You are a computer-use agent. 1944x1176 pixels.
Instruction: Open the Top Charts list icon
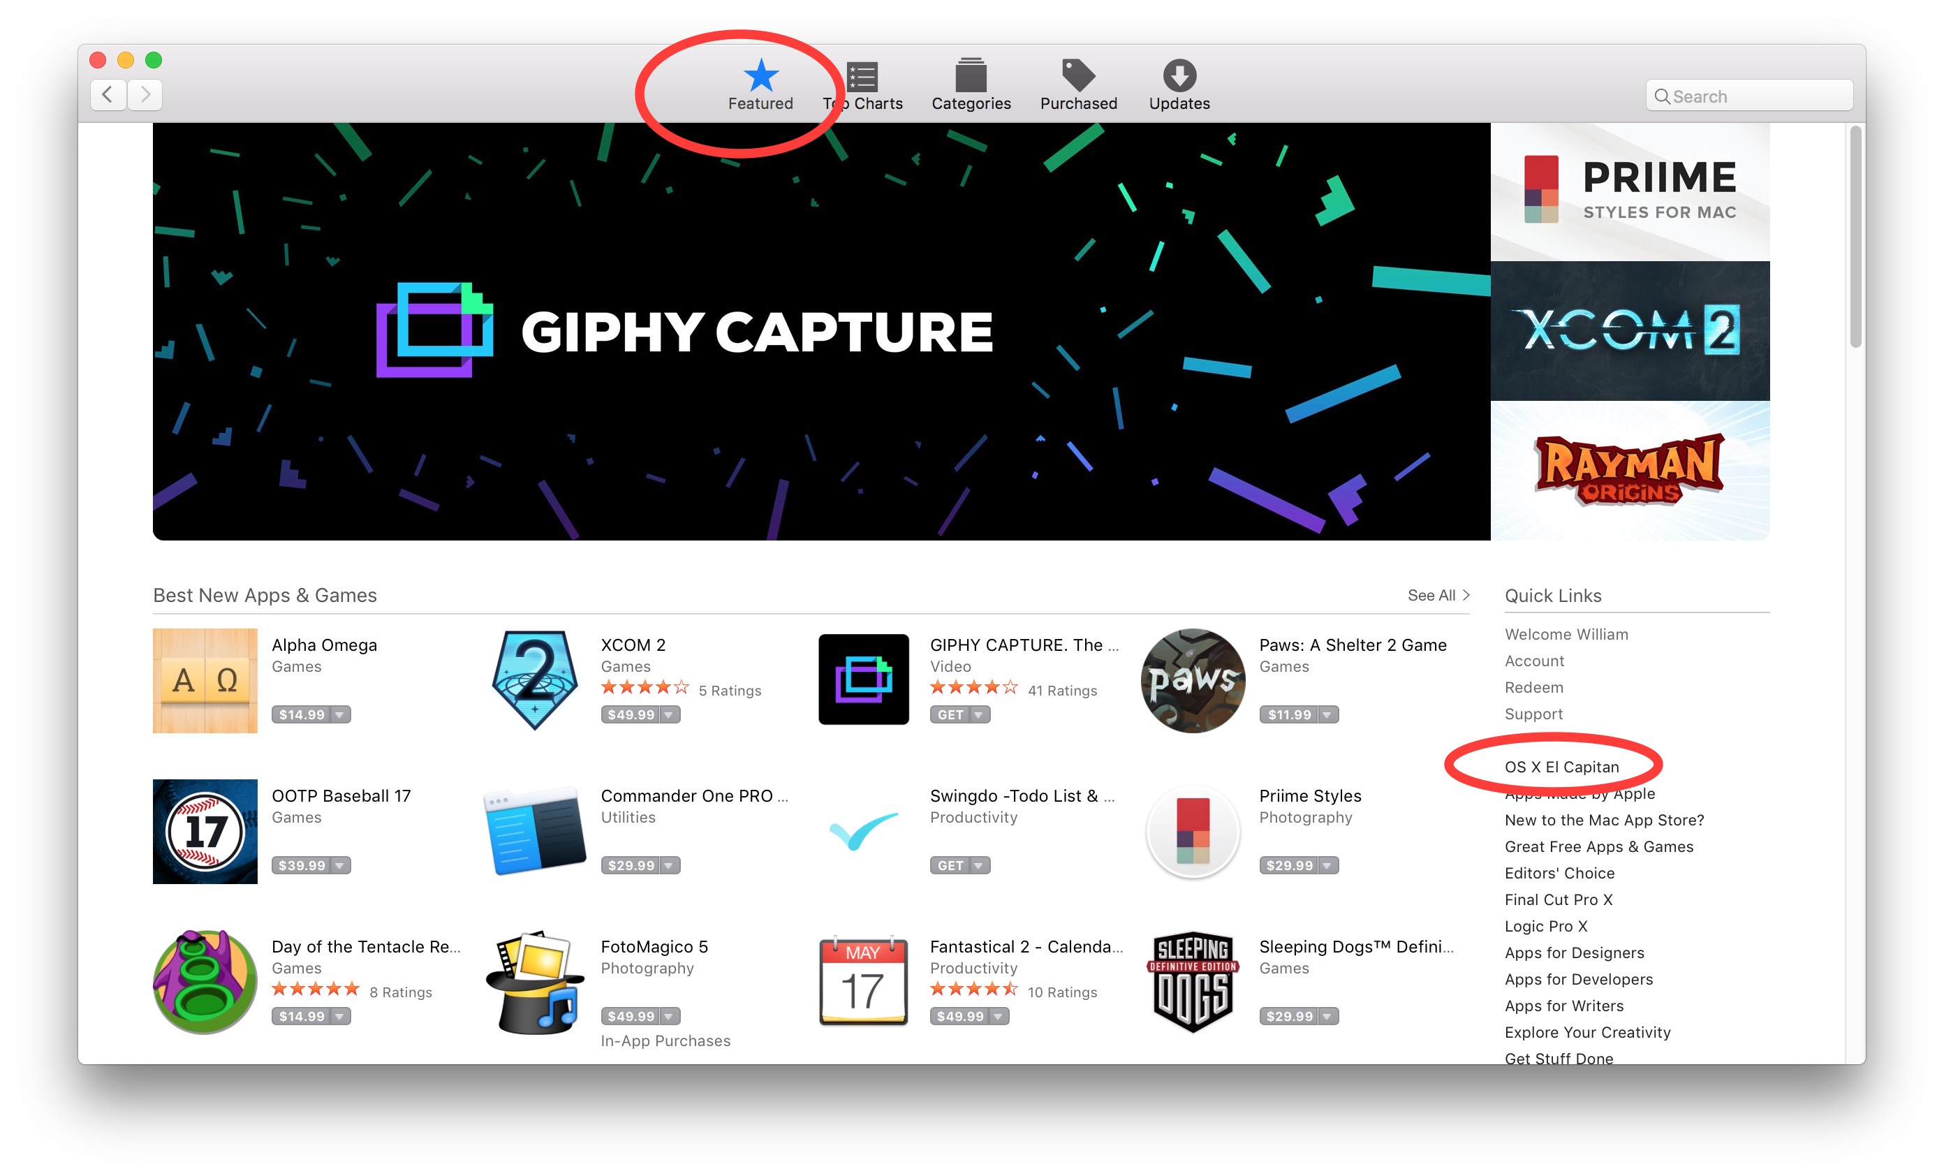coord(862,77)
